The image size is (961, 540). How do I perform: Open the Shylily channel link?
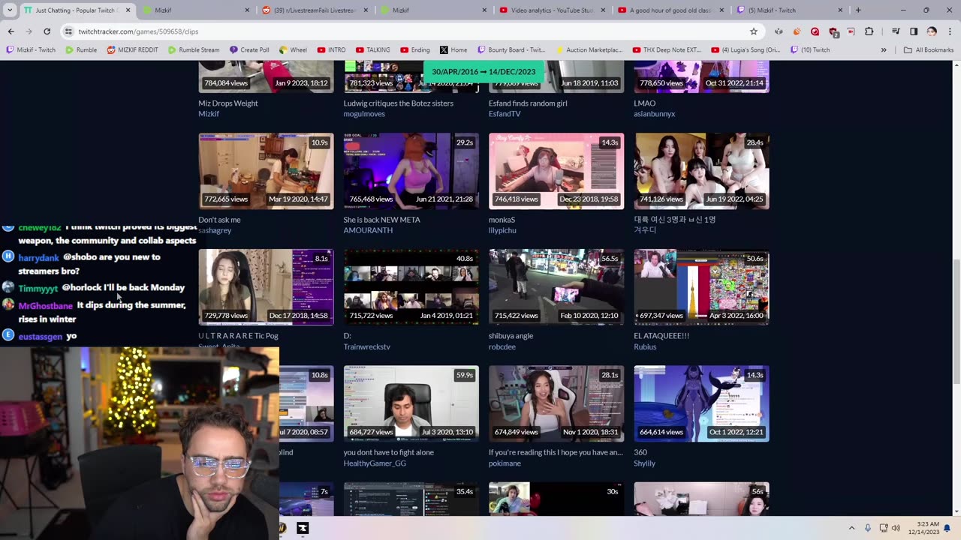click(645, 463)
